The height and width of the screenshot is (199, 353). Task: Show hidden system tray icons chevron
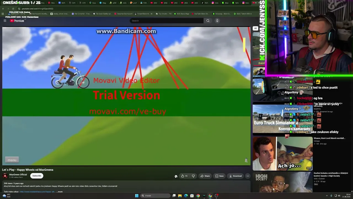pyautogui.click(x=327, y=196)
